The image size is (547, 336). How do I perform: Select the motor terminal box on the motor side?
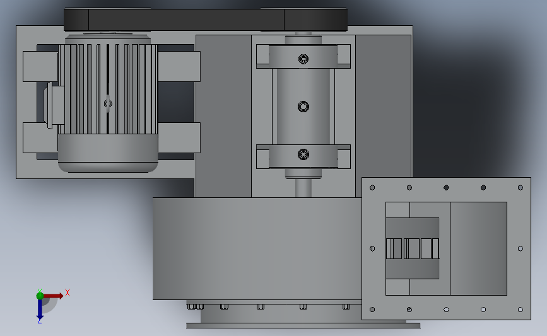[x=54, y=105]
